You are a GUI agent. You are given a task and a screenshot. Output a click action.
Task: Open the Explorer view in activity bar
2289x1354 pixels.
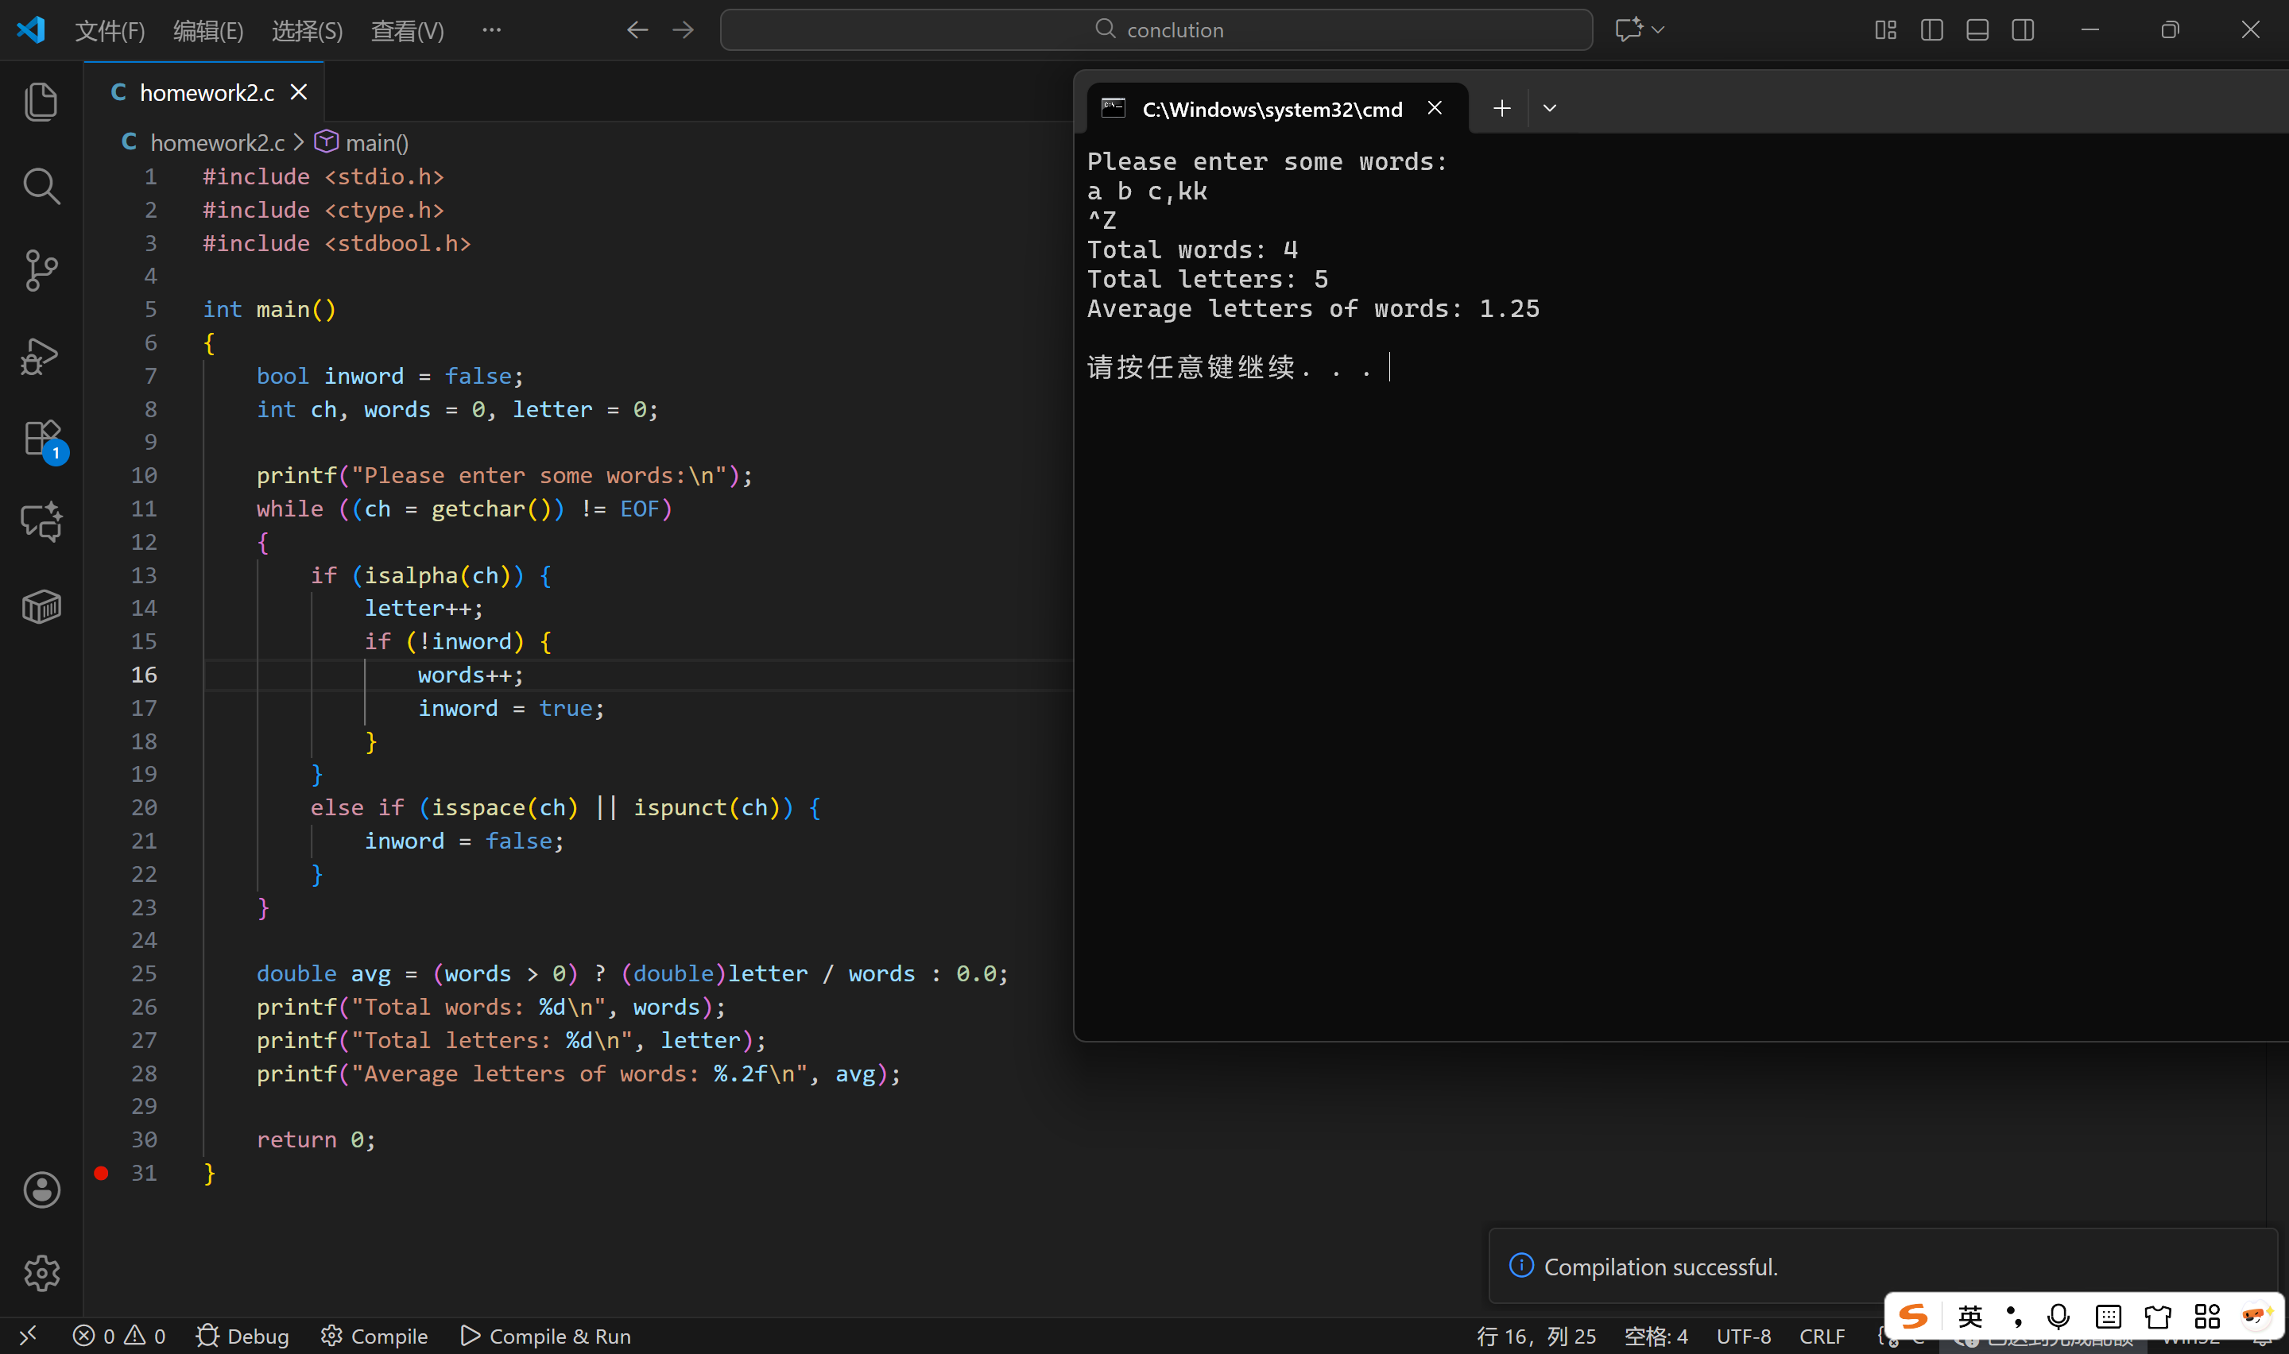tap(41, 100)
